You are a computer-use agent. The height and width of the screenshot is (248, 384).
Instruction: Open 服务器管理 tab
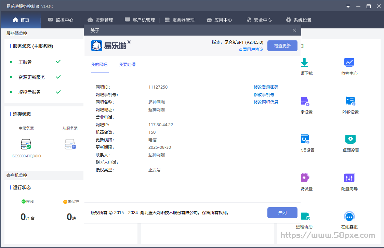pos(180,20)
